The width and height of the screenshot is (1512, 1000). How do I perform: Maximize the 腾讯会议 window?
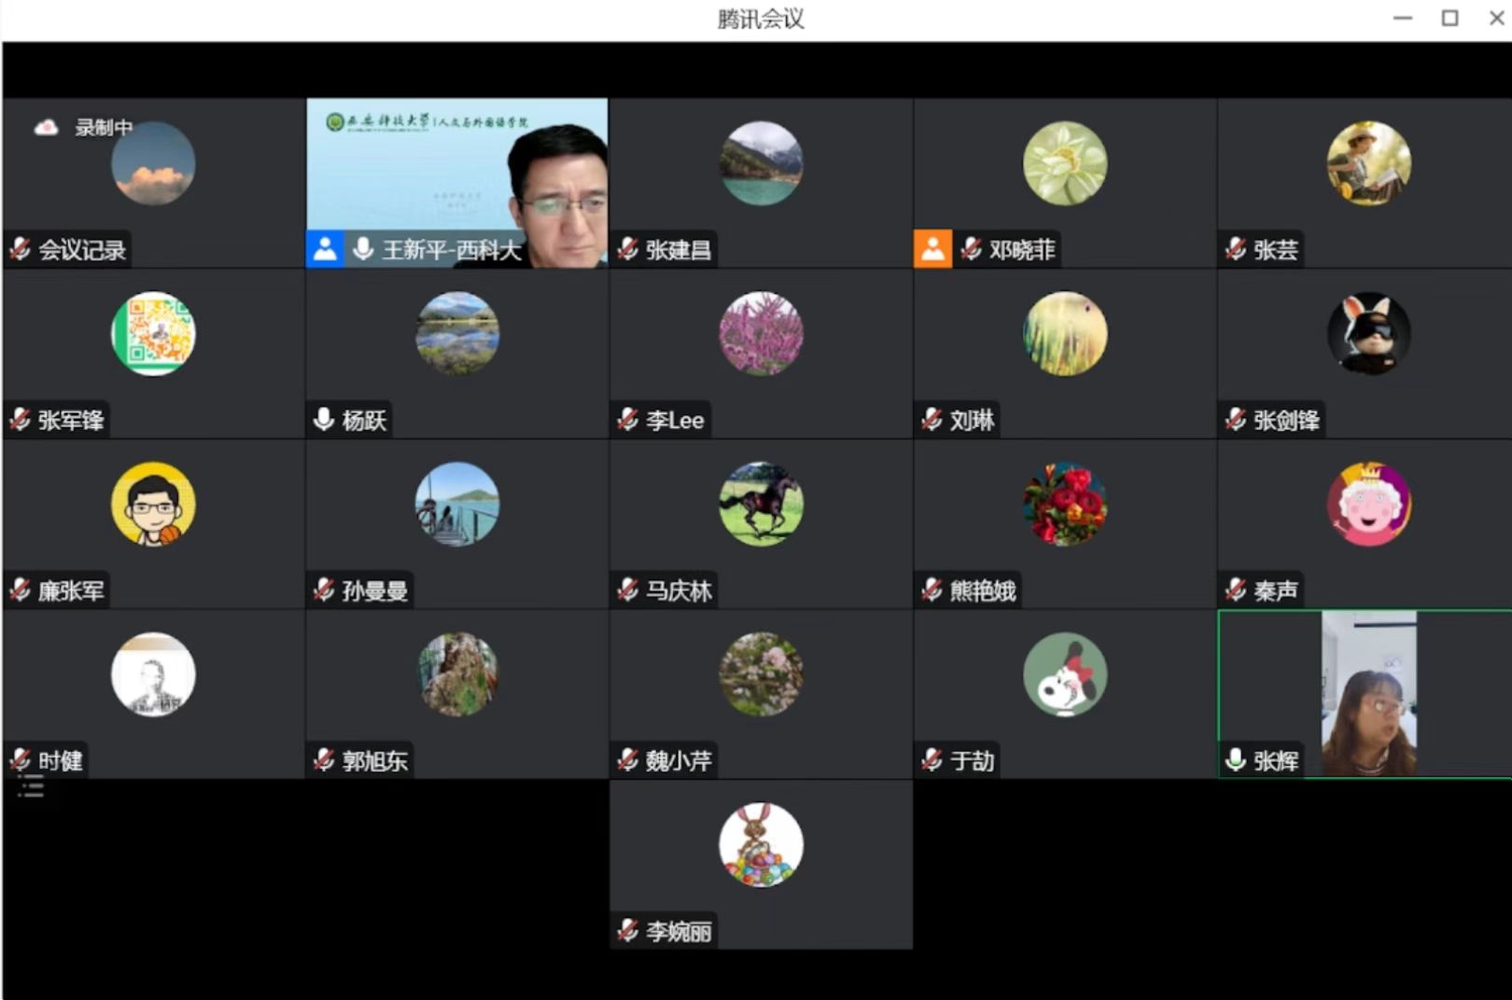[x=1449, y=18]
